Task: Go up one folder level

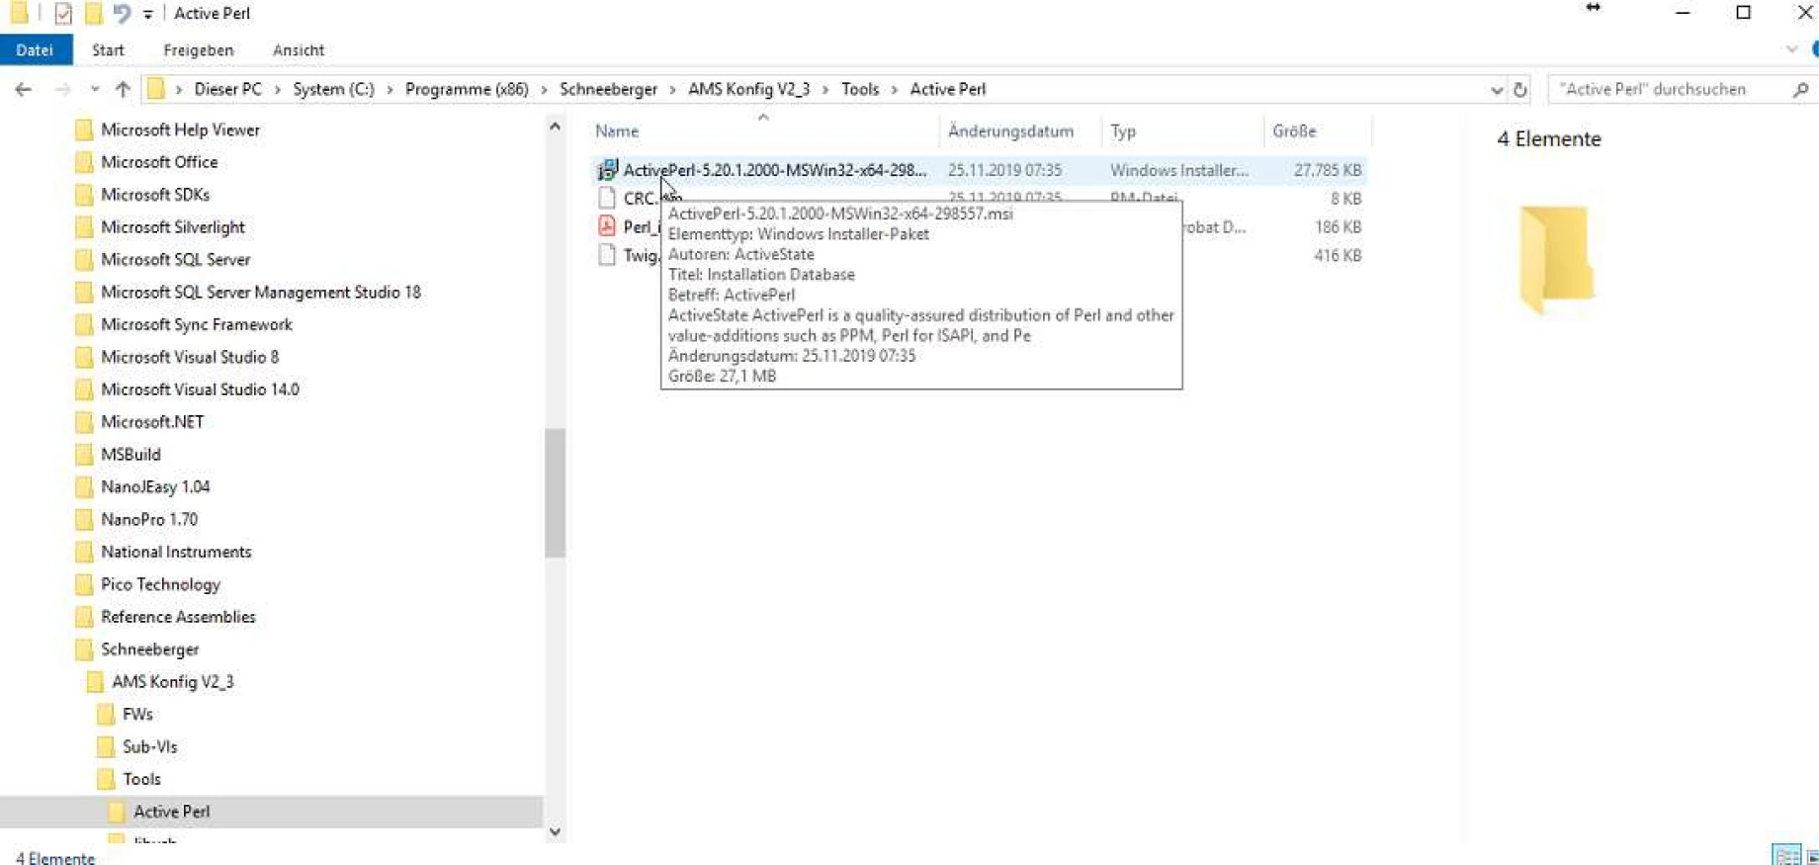Action: 123,89
